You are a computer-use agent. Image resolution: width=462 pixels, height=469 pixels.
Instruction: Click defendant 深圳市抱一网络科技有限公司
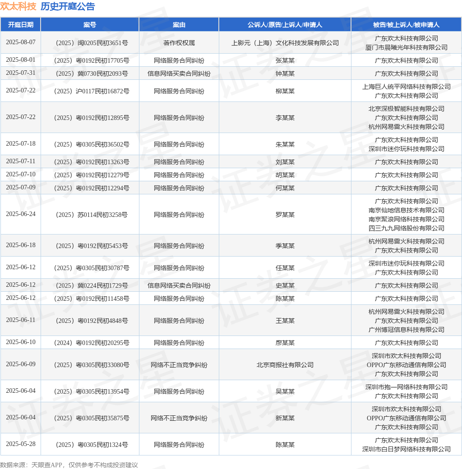[407, 387]
